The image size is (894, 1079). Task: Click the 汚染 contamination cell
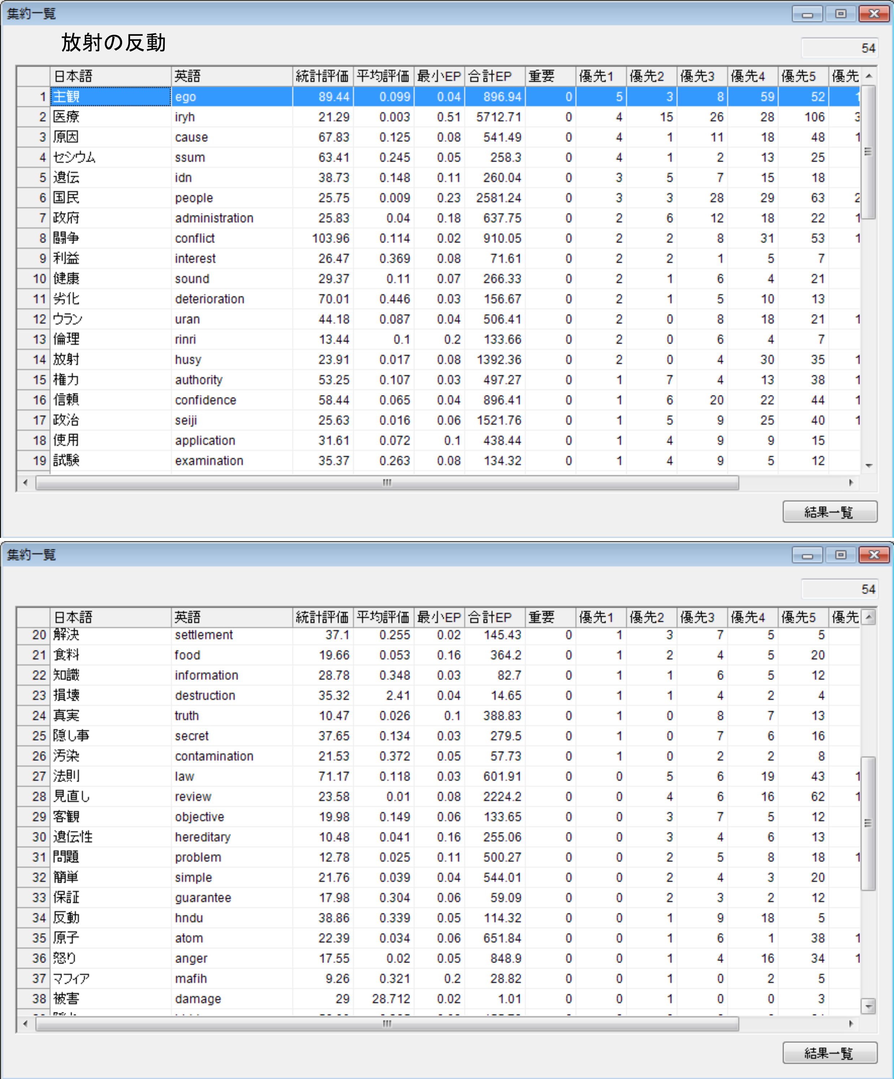(x=111, y=756)
